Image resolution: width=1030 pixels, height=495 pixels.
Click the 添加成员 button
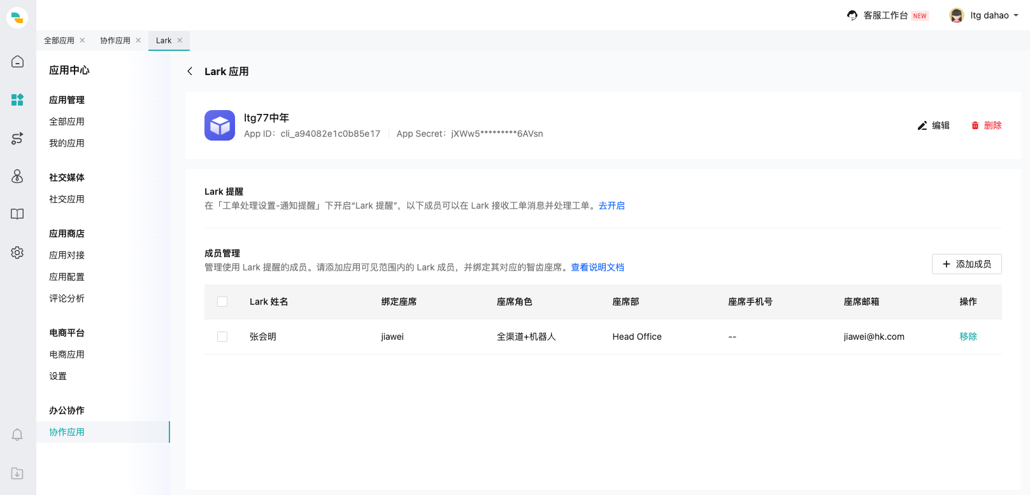click(966, 264)
